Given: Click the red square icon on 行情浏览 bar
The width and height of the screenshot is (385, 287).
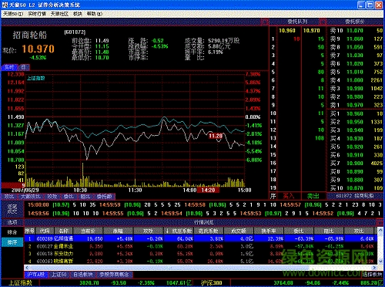Looking at the screenshot, I should (380, 222).
